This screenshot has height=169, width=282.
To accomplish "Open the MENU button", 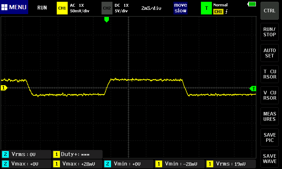I will pyautogui.click(x=14, y=7).
